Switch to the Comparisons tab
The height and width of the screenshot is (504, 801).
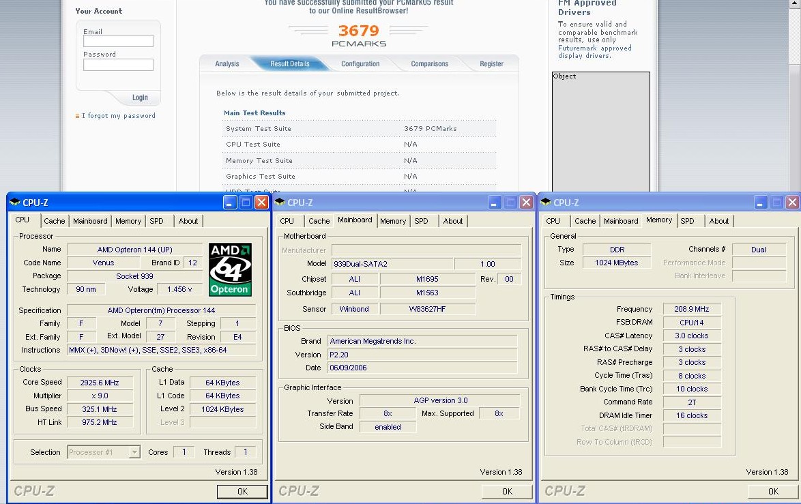pyautogui.click(x=430, y=64)
